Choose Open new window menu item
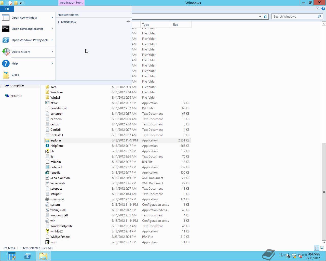Screen dimensions: 326x261 pos(28,18)
